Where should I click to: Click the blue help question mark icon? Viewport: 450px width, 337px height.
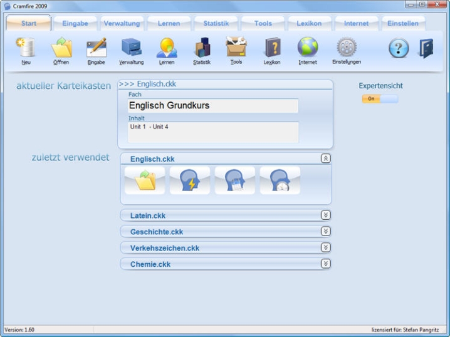click(399, 48)
